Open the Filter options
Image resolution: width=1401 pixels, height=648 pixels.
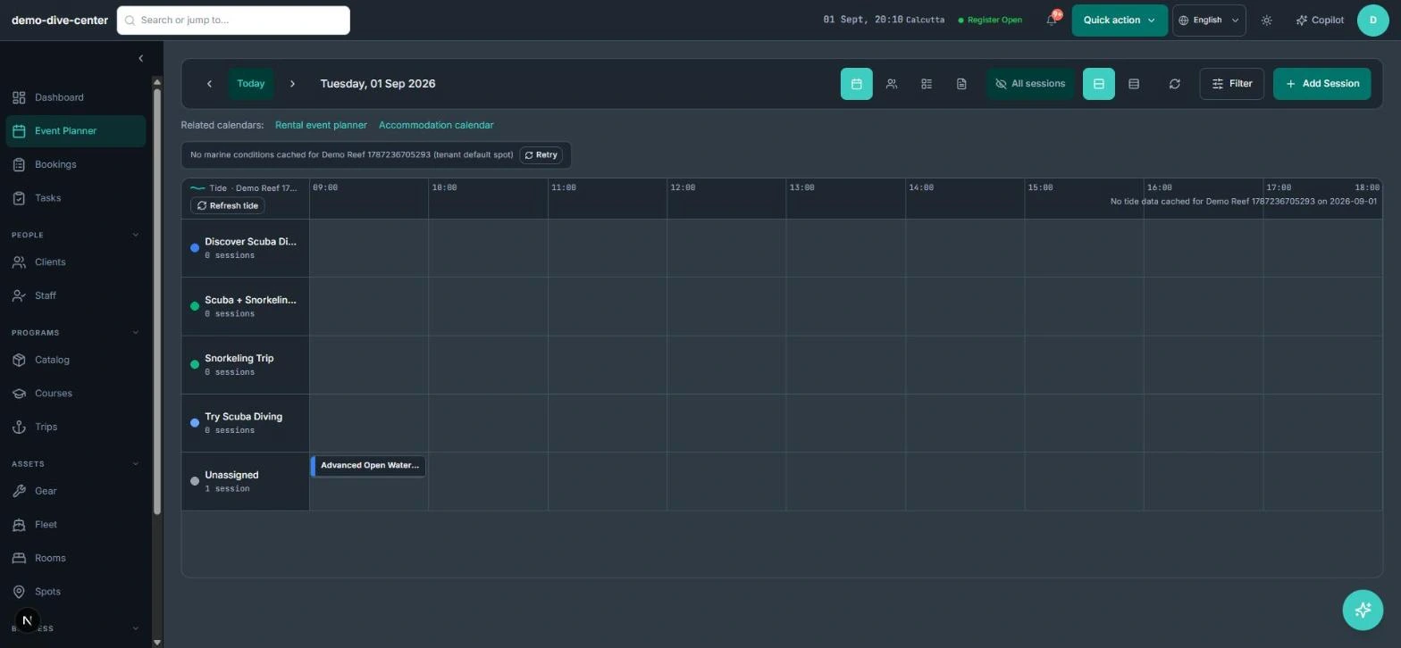1231,84
